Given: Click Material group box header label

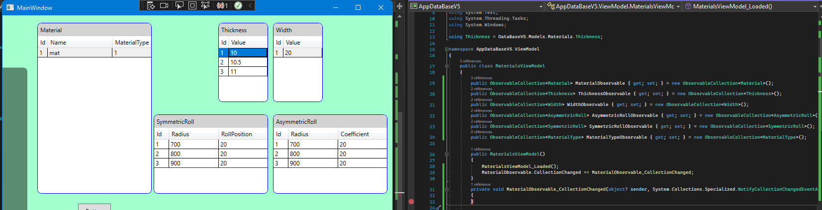Looking at the screenshot, I should (x=51, y=30).
